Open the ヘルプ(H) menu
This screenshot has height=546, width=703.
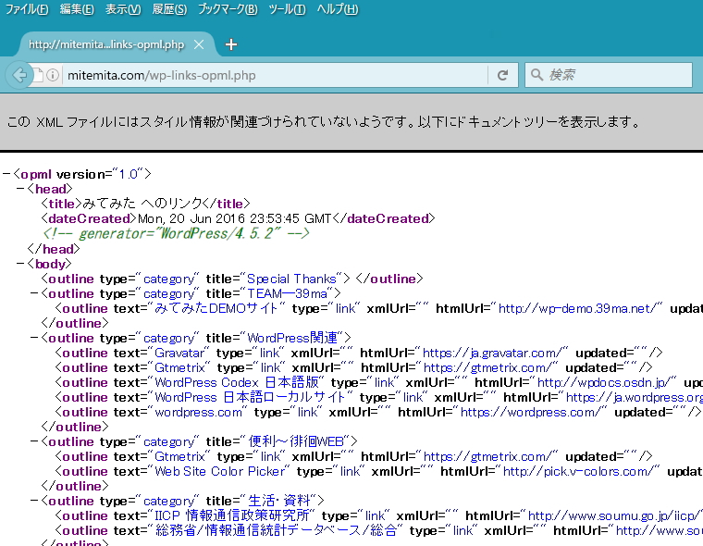(x=338, y=9)
